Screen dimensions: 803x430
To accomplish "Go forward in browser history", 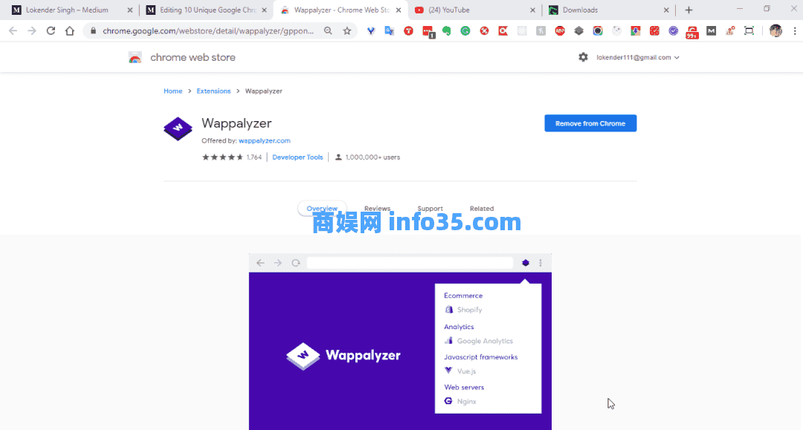I will (x=32, y=30).
